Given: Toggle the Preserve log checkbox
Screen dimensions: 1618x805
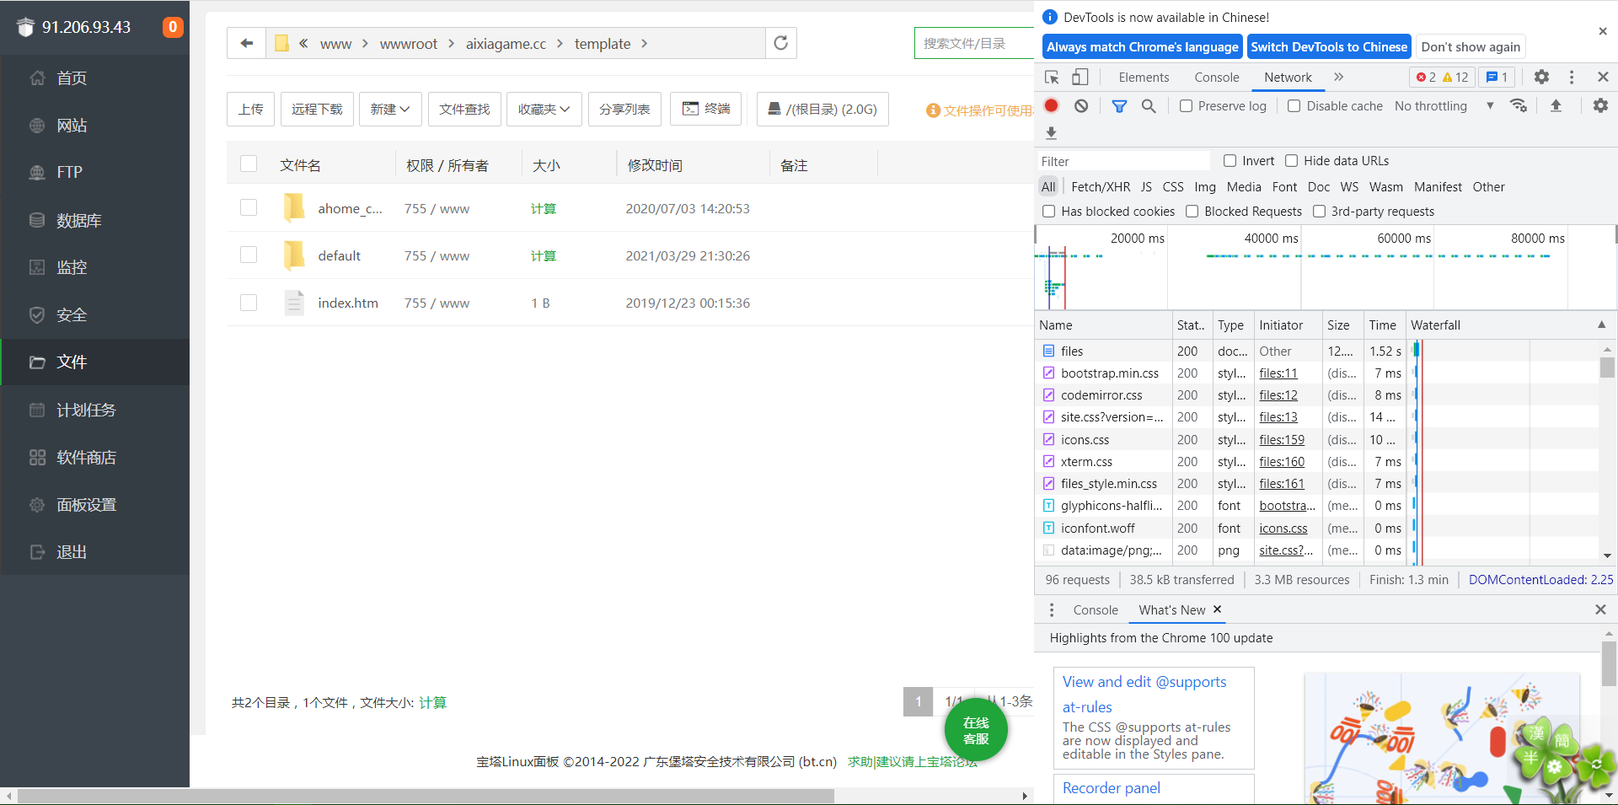Looking at the screenshot, I should 1186,105.
